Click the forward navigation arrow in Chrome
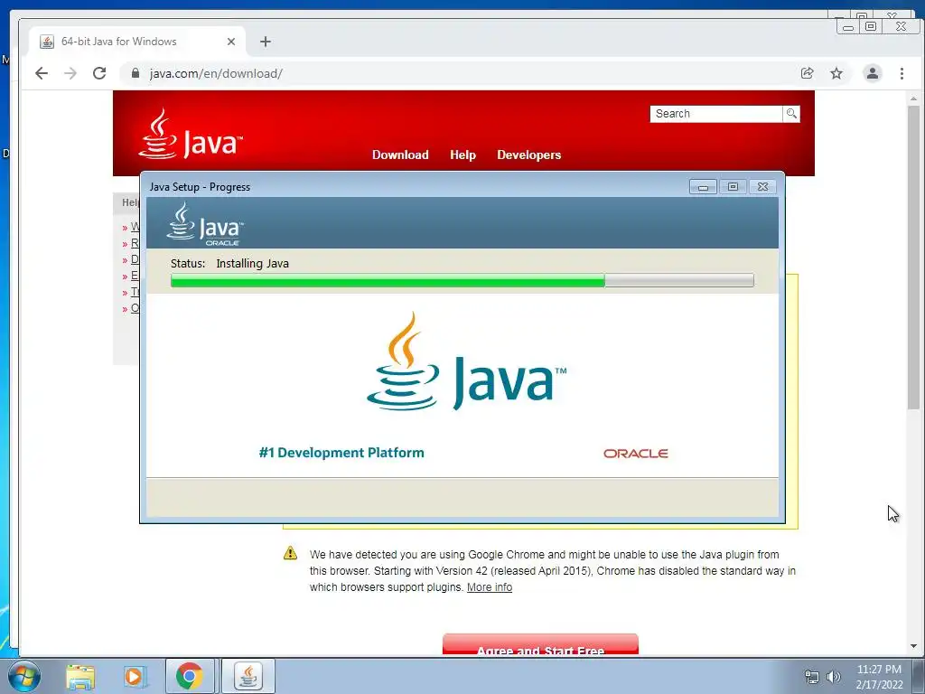The height and width of the screenshot is (694, 925). coord(70,73)
